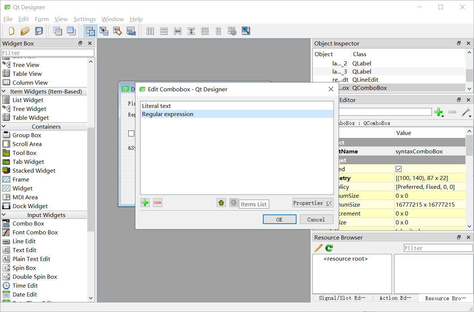
Task: Click the Send to Back toolbar icon
Action: tap(58, 31)
